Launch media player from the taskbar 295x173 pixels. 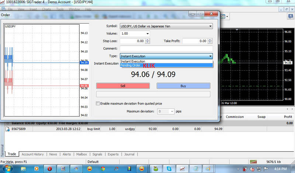coord(36,169)
